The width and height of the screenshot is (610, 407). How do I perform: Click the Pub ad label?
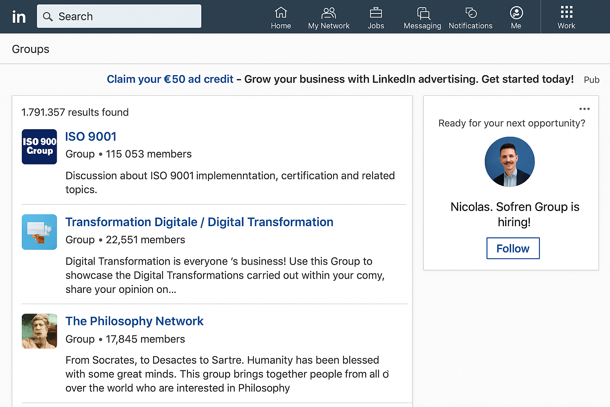591,80
